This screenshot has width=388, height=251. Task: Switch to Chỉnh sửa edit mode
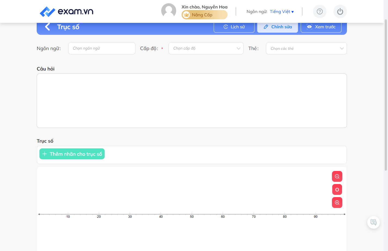(278, 27)
